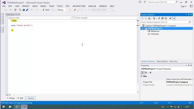Click the Properties wrench in Solution Explorer toolbar
Screen dimensions: 194x109
pos(170,18)
